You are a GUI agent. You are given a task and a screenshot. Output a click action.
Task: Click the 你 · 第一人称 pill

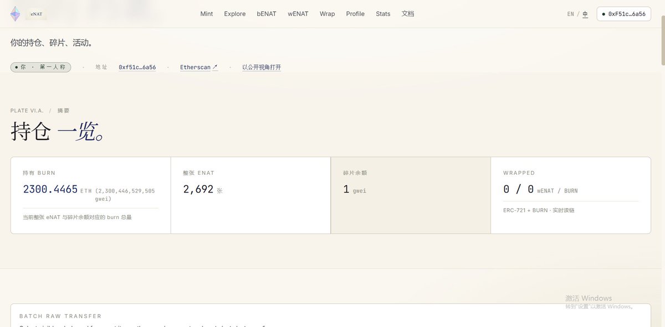point(40,67)
